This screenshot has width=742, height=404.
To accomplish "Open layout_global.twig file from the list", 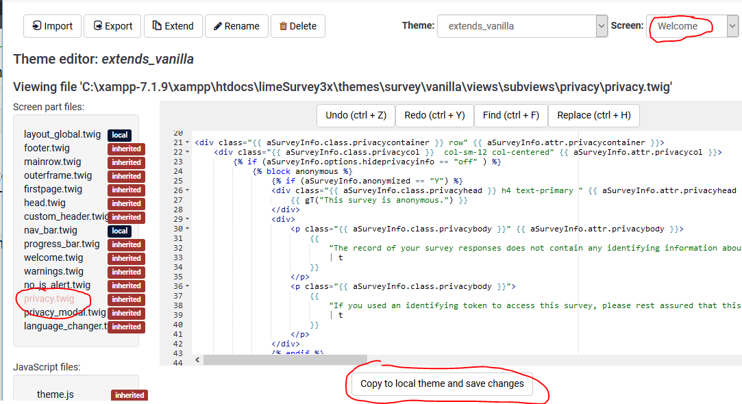I will tap(62, 135).
